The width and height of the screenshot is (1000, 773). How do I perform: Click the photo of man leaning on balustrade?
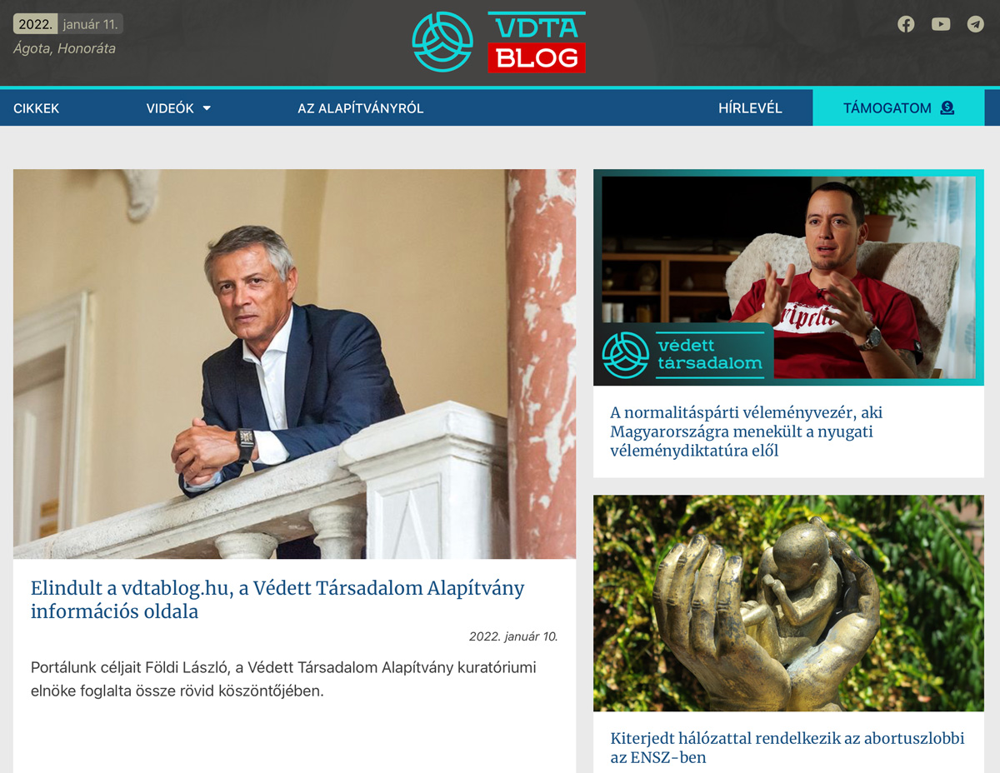click(294, 364)
